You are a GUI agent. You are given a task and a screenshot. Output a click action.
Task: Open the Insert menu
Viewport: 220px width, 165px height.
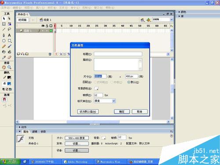click(x=40, y=7)
